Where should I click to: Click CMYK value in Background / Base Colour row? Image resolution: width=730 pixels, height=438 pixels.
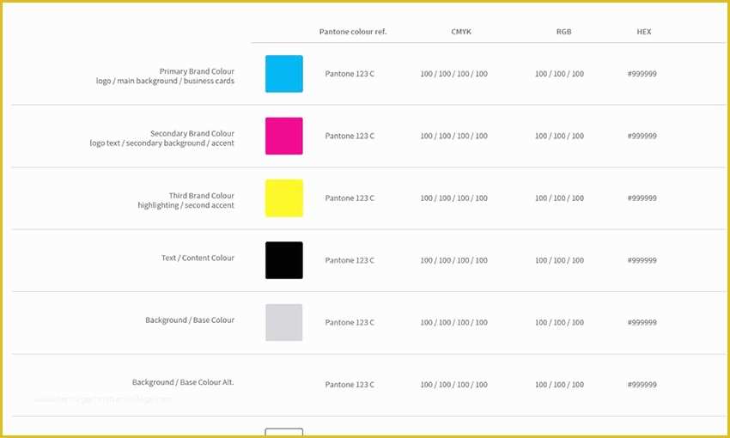454,323
